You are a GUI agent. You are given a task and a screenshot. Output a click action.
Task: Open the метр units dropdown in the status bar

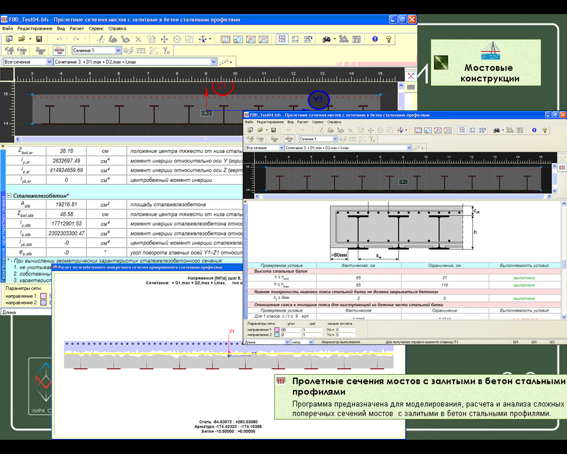click(311, 342)
